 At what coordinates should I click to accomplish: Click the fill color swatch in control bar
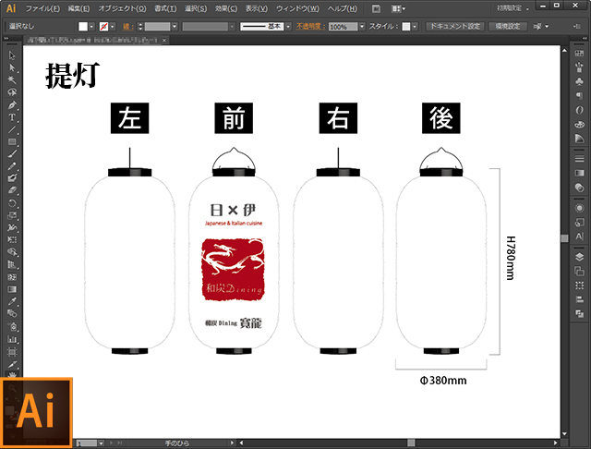[82, 28]
